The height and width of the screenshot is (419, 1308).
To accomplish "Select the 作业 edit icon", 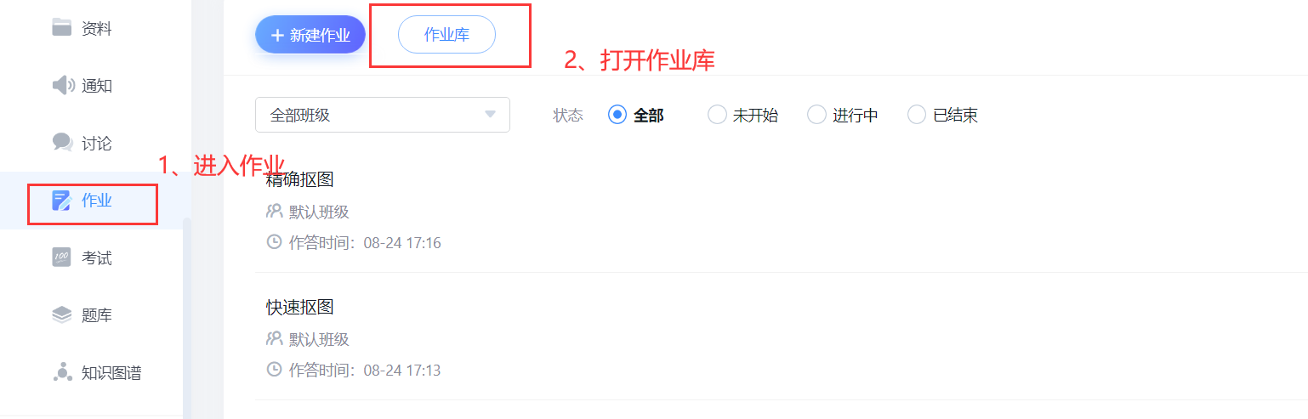I will (x=61, y=201).
